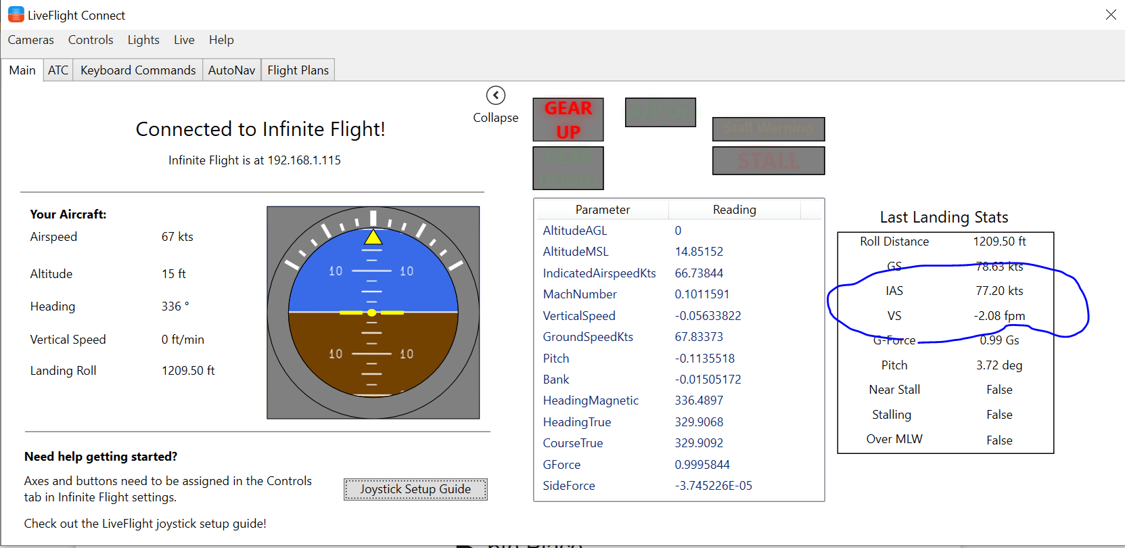Click the 3.72 deg landing pitch value
The image size is (1125, 548).
(999, 365)
